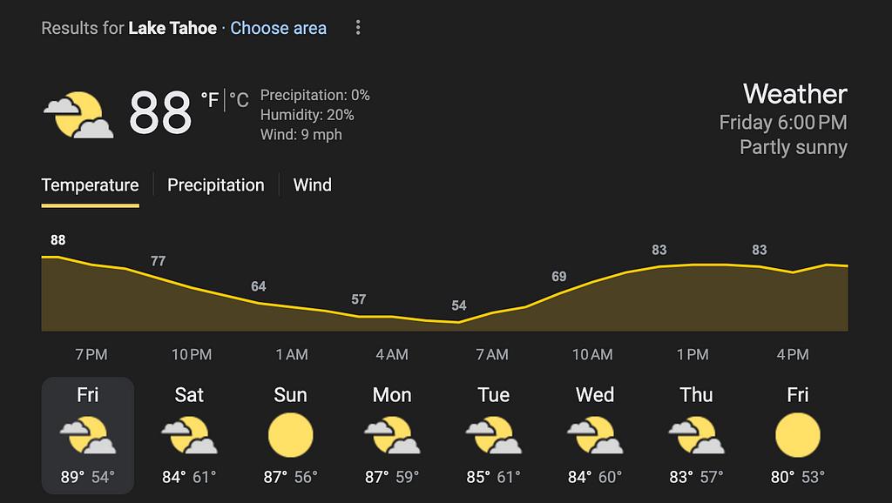
Task: Click the 1 PM time label
Action: coord(693,354)
